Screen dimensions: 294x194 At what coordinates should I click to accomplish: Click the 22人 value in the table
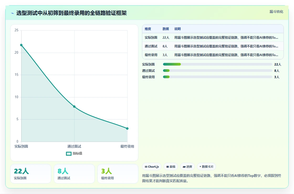(x=166, y=37)
